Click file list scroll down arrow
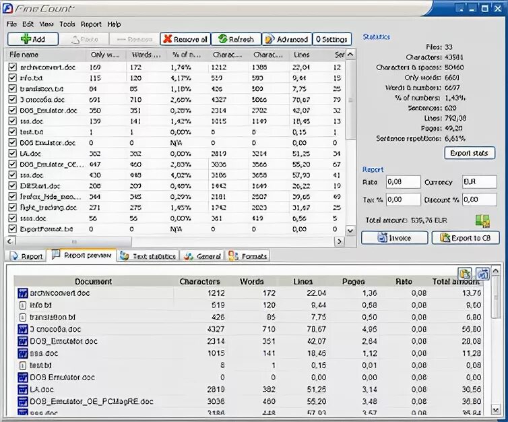 pyautogui.click(x=350, y=231)
